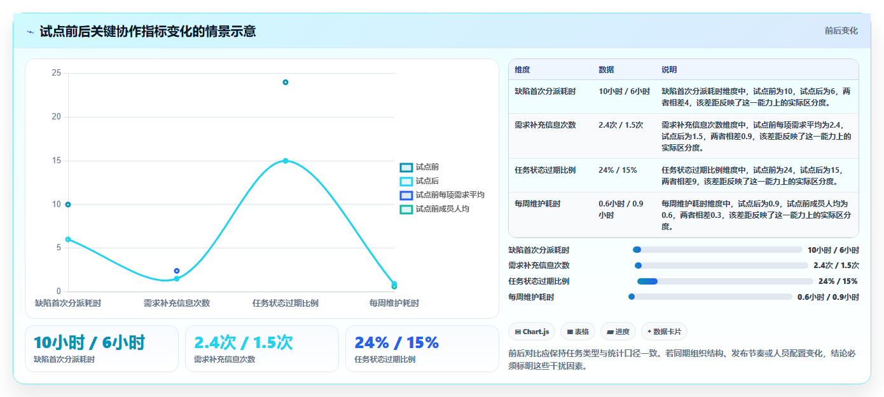The image size is (884, 397).
Task: Click the 试点后 1.5 point on curve
Action: click(x=177, y=279)
